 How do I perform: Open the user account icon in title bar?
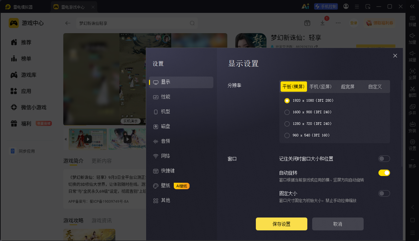346,6
